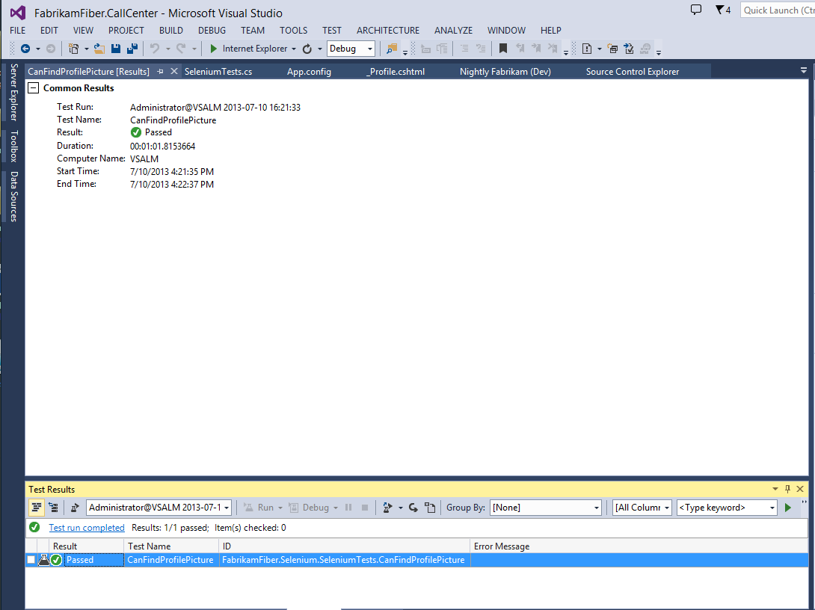Sort by the Result column header
Image resolution: width=815 pixels, height=610 pixels.
87,546
